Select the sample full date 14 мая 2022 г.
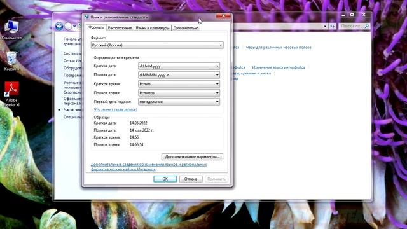The height and width of the screenshot is (229, 407). (141, 130)
